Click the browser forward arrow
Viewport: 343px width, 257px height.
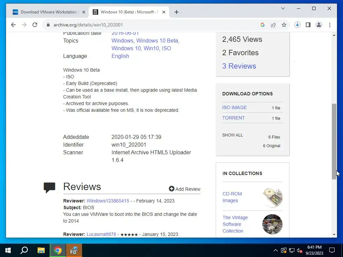click(24, 25)
